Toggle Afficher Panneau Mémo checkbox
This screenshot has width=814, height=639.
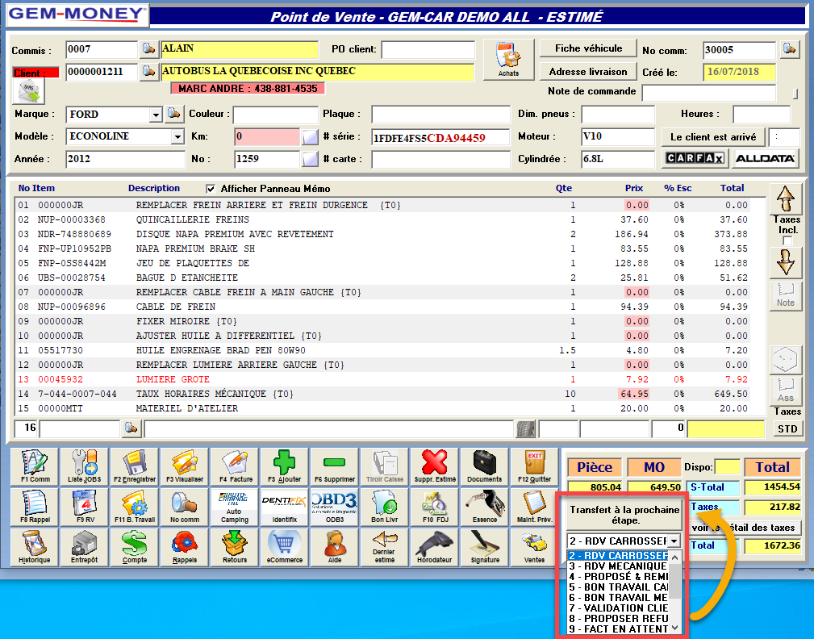pyautogui.click(x=211, y=189)
